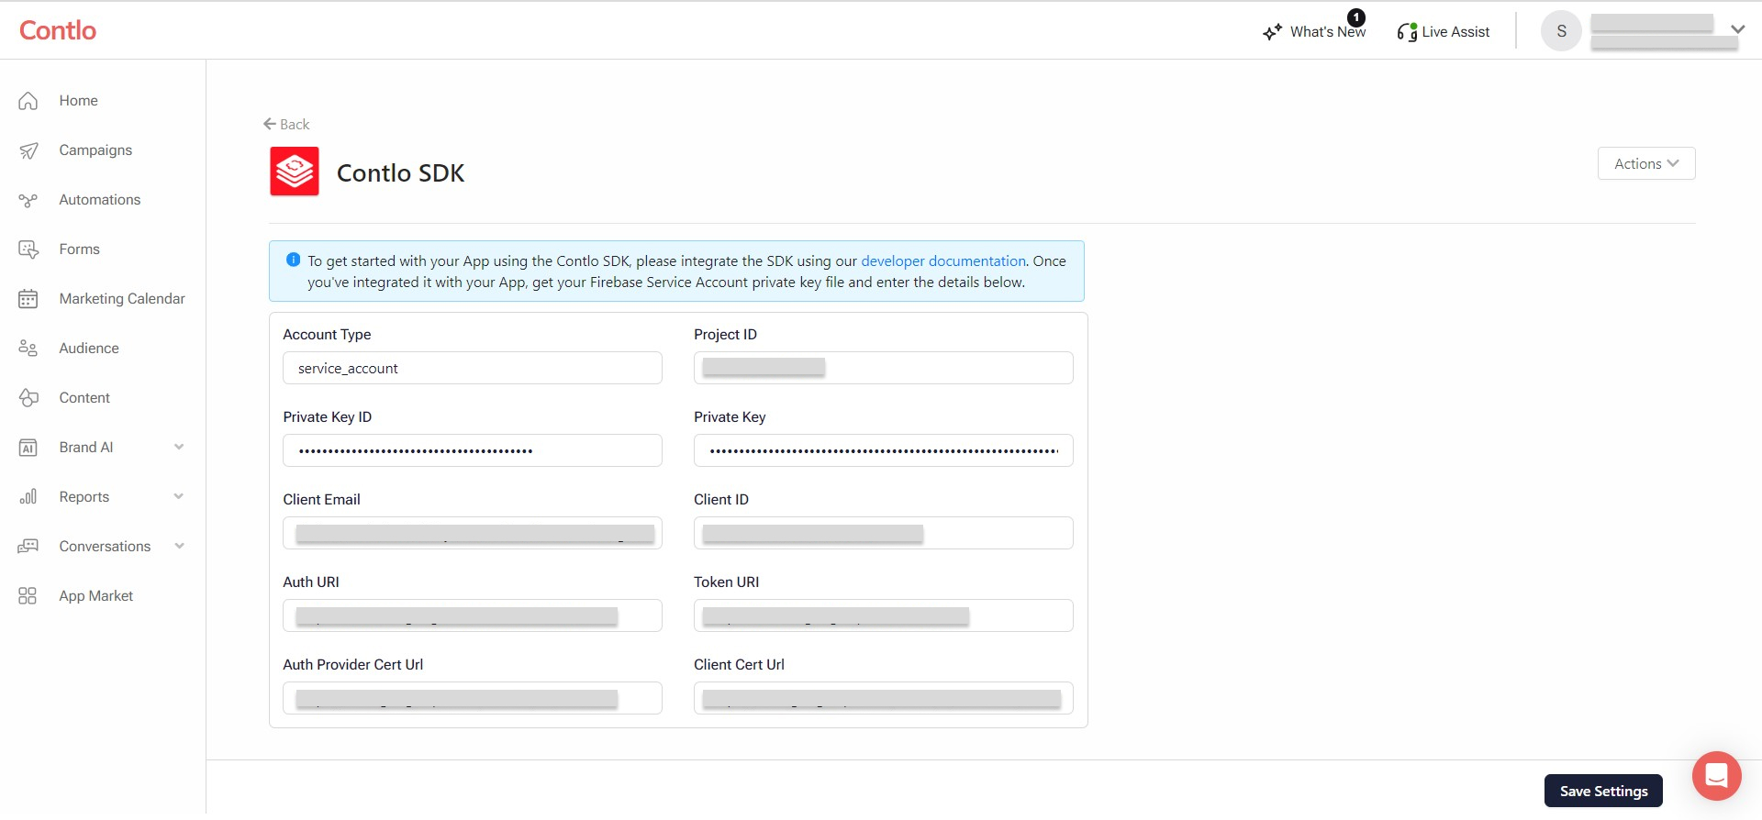1762x820 pixels.
Task: Click the What's New notification badge
Action: [1356, 17]
